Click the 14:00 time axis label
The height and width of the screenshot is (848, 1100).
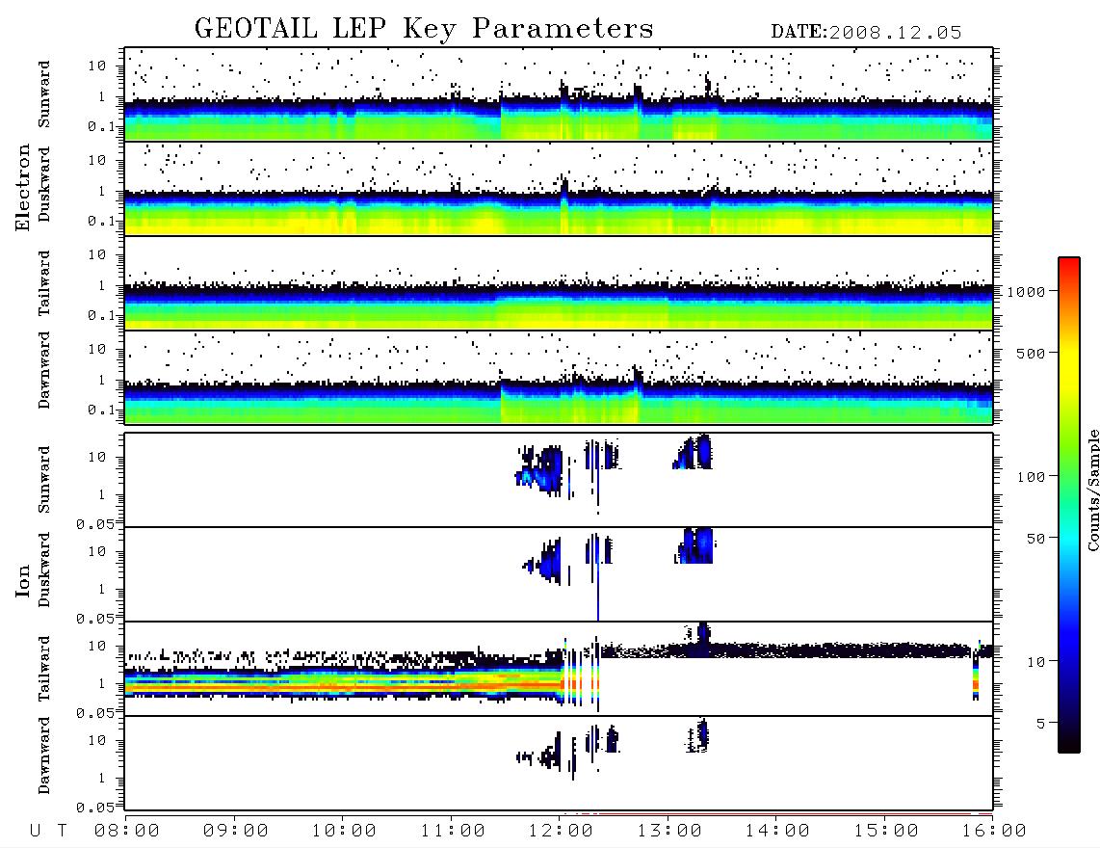pos(777,832)
